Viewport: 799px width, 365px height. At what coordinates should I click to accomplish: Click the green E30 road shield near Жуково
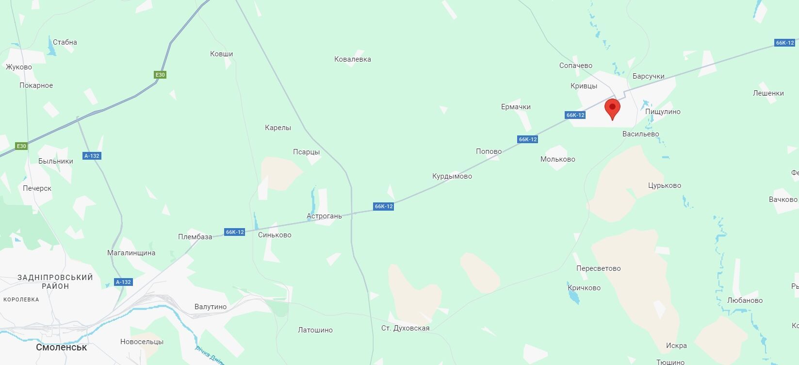coord(160,75)
